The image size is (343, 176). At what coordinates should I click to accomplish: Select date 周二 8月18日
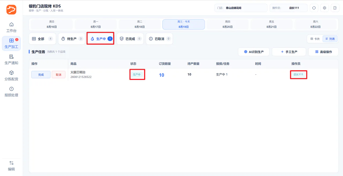pyautogui.click(x=140, y=24)
